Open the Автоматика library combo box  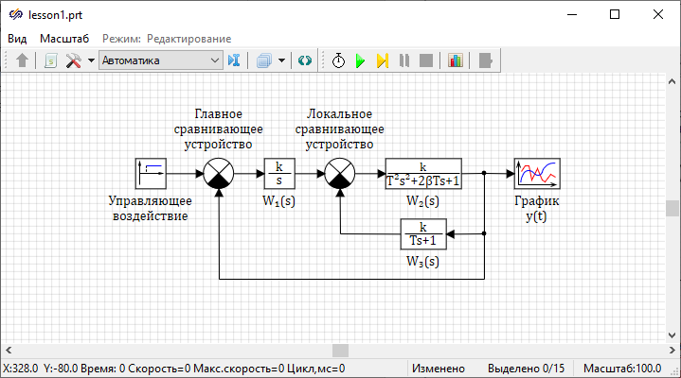click(159, 60)
